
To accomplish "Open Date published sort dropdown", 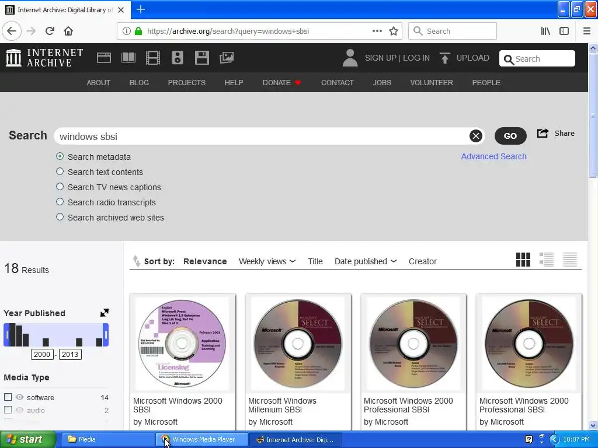I will tap(366, 261).
